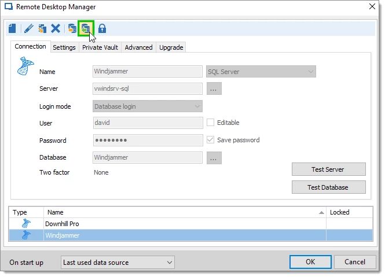The width and height of the screenshot is (385, 277).
Task: Select Windjammer row in the list
Action: (x=190, y=235)
